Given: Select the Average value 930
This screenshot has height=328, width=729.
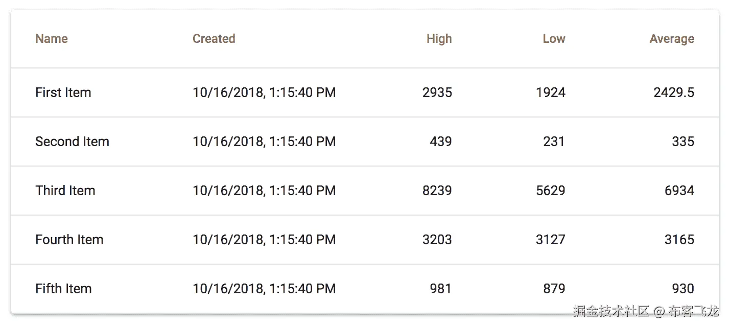Looking at the screenshot, I should 683,289.
